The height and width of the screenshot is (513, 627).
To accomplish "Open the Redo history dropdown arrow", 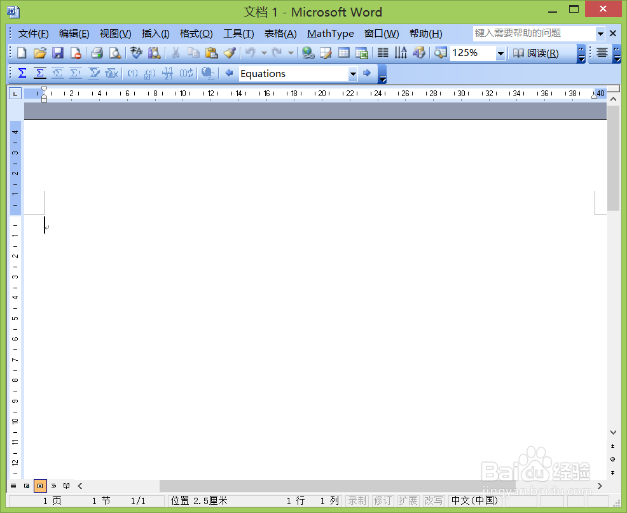I will [291, 53].
